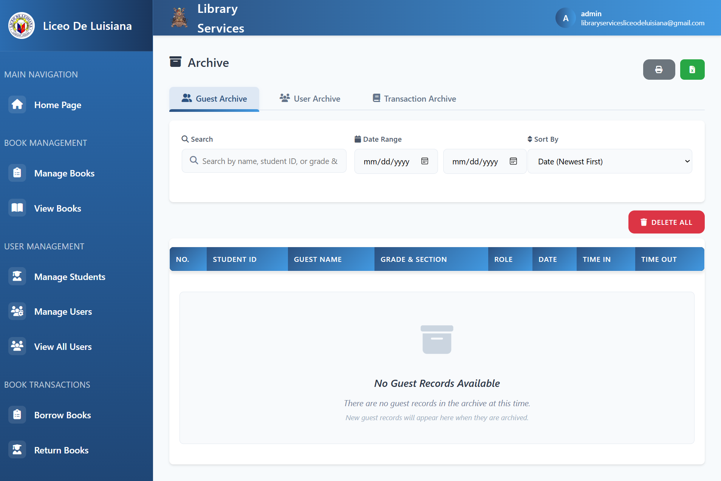The image size is (721, 481).
Task: Select Date (Newest First) sorting option
Action: (609, 161)
